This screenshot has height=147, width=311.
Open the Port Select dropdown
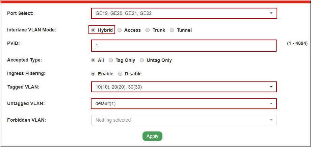pos(184,14)
